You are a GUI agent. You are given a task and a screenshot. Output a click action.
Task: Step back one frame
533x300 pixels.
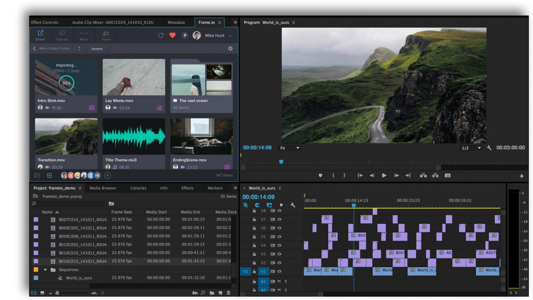(x=372, y=175)
